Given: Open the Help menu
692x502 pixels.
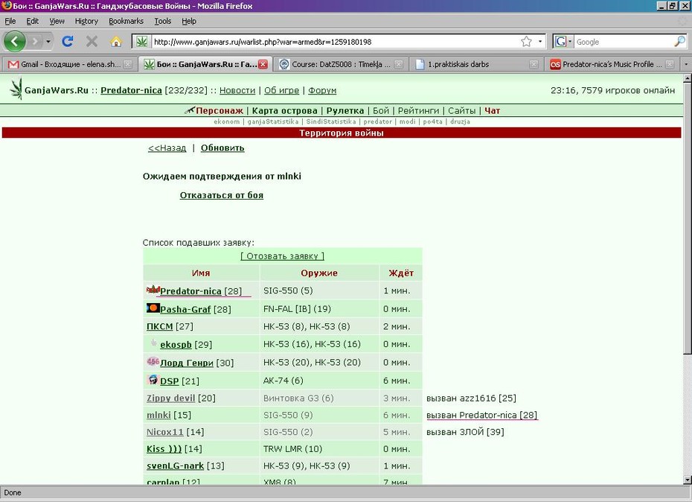Looking at the screenshot, I should [x=189, y=21].
